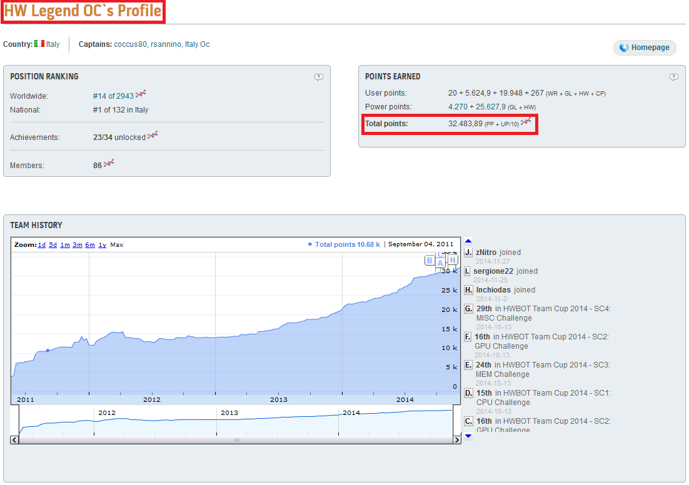Click total points trend graph icon
Image resolution: width=689 pixels, height=485 pixels.
(x=526, y=122)
